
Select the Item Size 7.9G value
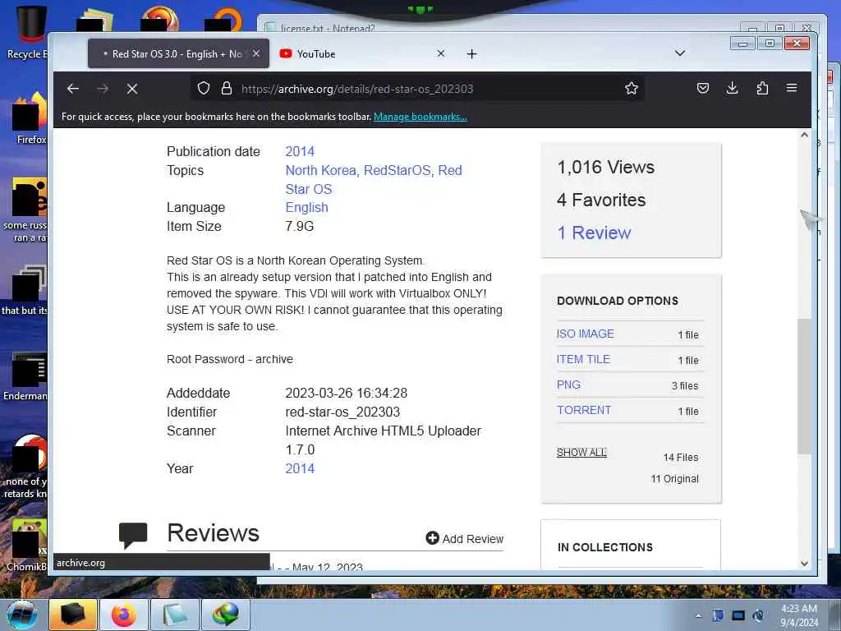click(x=299, y=227)
